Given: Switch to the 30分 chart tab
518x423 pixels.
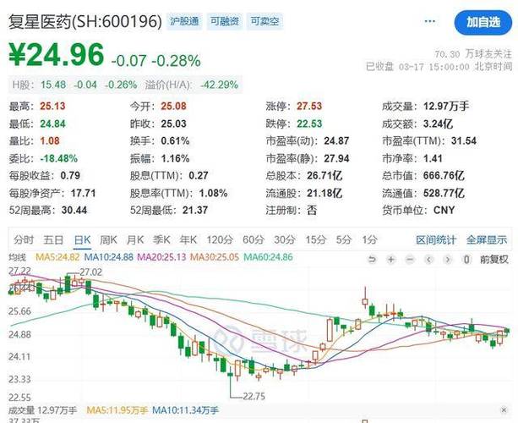Looking at the screenshot, I should coord(285,239).
